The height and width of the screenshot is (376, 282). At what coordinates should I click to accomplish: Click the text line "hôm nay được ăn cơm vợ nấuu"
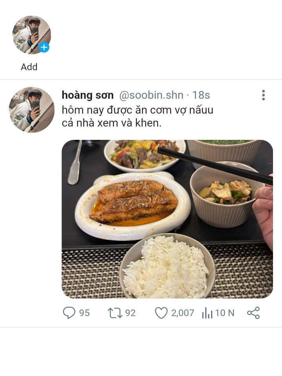[x=137, y=110]
